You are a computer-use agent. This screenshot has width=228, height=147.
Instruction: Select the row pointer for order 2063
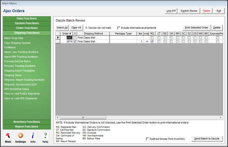pos(58,38)
